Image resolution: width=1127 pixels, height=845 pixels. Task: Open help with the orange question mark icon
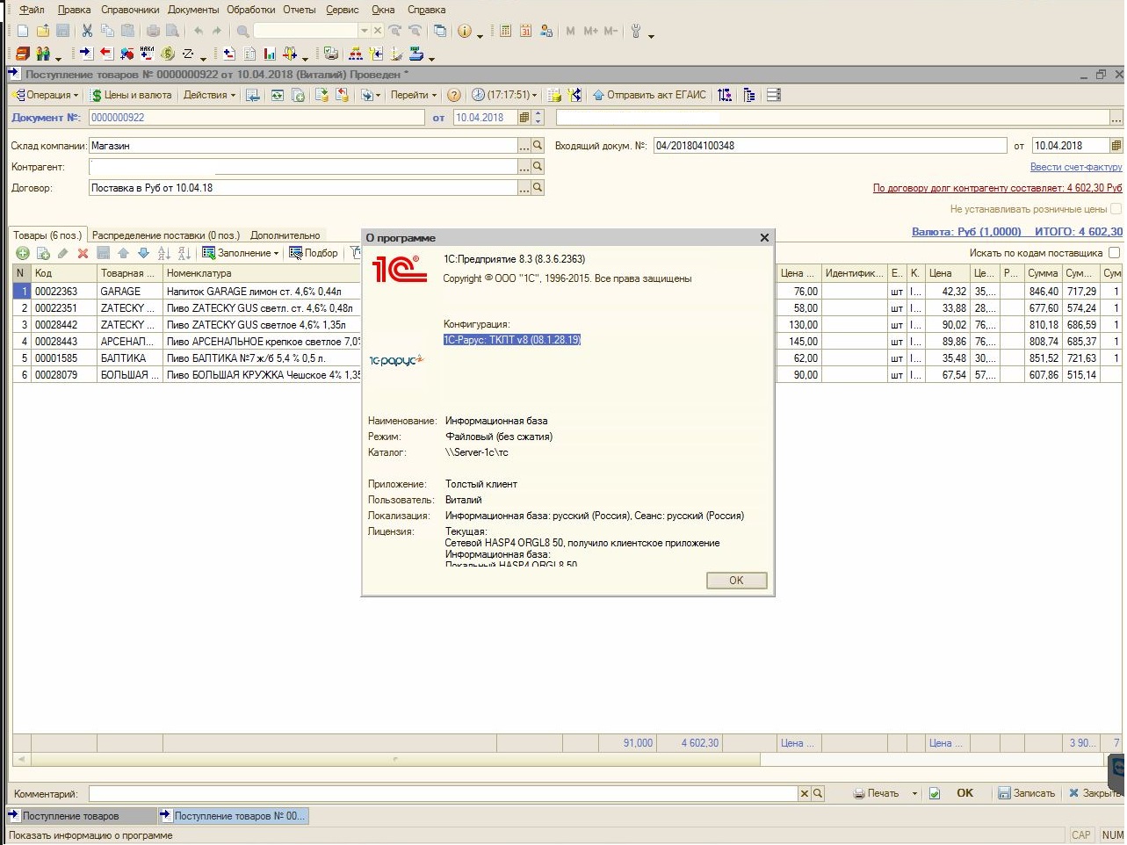pos(453,95)
